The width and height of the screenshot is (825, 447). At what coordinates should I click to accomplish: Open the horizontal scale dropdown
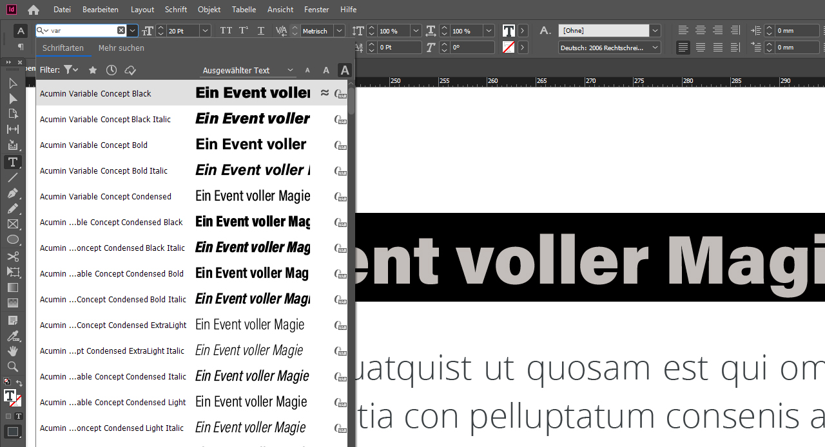(x=489, y=31)
